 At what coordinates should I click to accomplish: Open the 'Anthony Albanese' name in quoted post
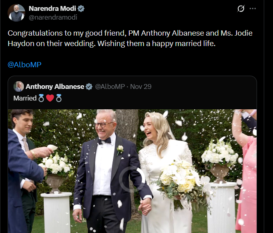coord(55,86)
